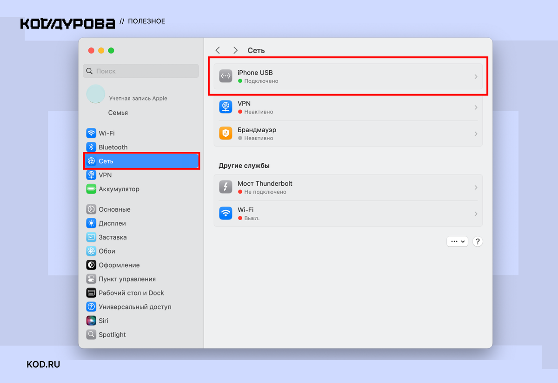Image resolution: width=558 pixels, height=383 pixels.
Task: Click the VPN globe icon in main list
Action: [226, 107]
